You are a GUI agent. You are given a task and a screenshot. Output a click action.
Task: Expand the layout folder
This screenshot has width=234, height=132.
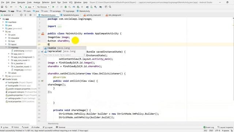tap(6, 44)
